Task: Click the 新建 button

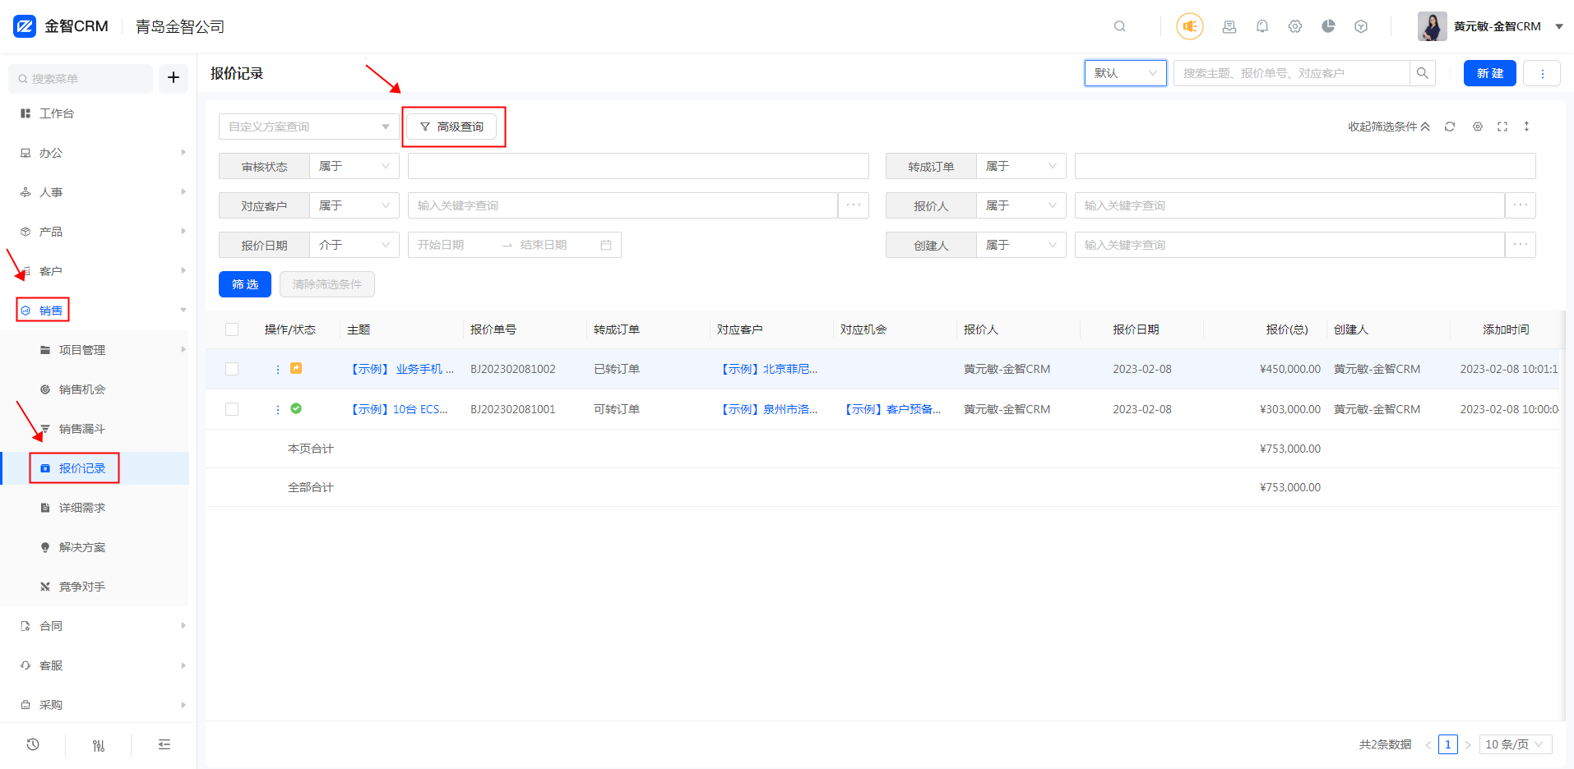Action: coord(1490,73)
